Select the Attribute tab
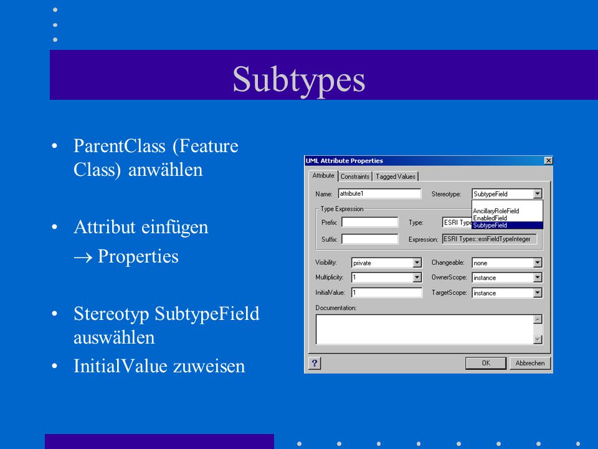 [x=323, y=175]
